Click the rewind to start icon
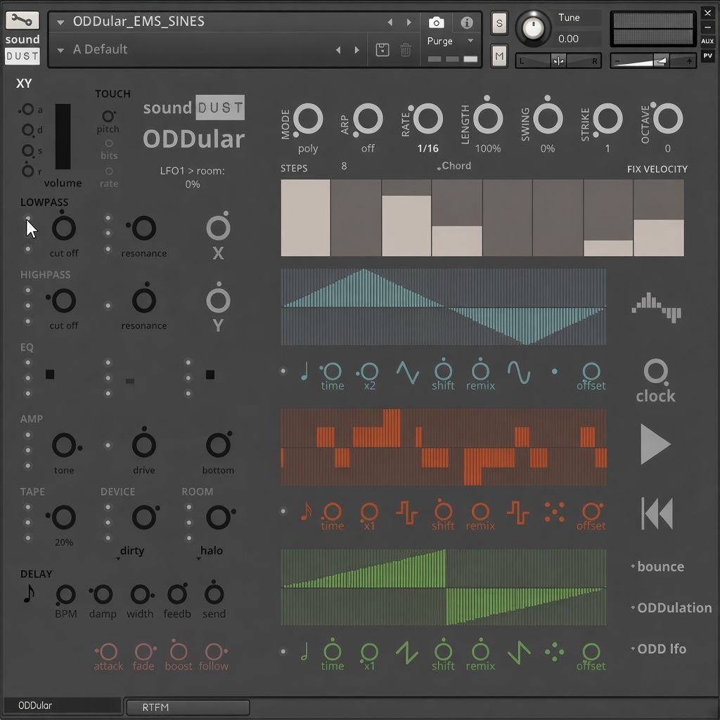The image size is (720, 720). coord(657,513)
